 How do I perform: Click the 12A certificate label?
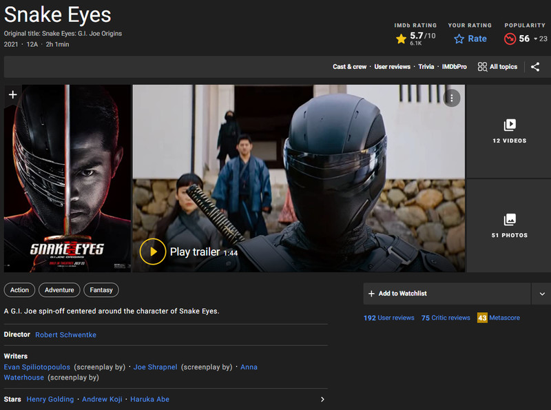[32, 44]
